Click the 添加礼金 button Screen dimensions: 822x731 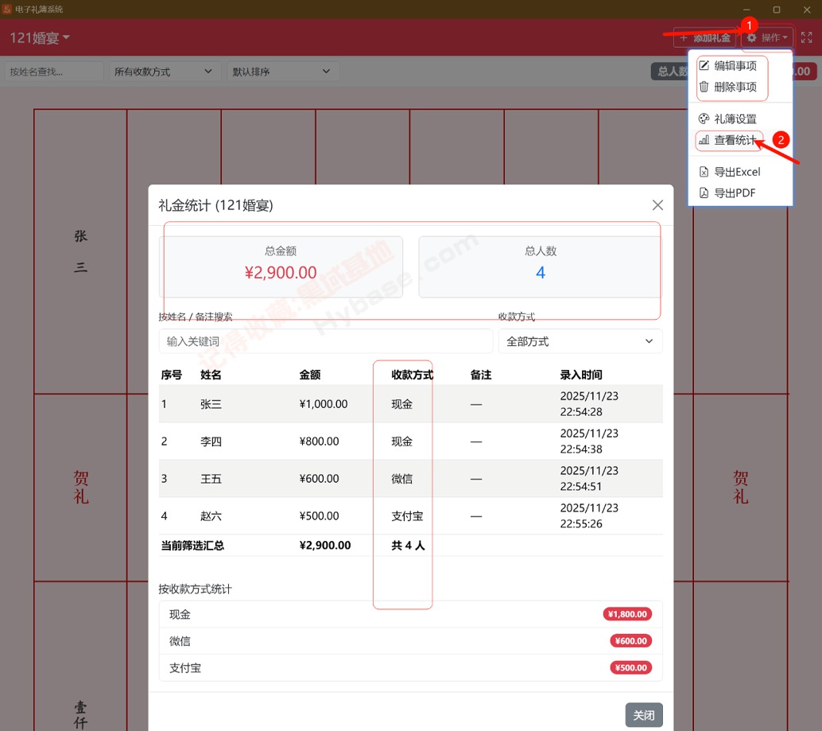click(706, 37)
